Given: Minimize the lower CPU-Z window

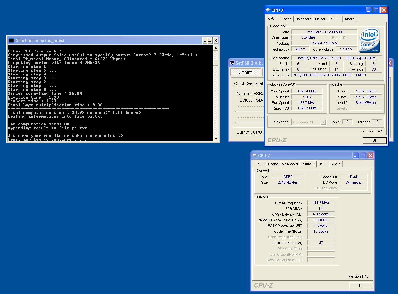Looking at the screenshot, I should point(355,155).
